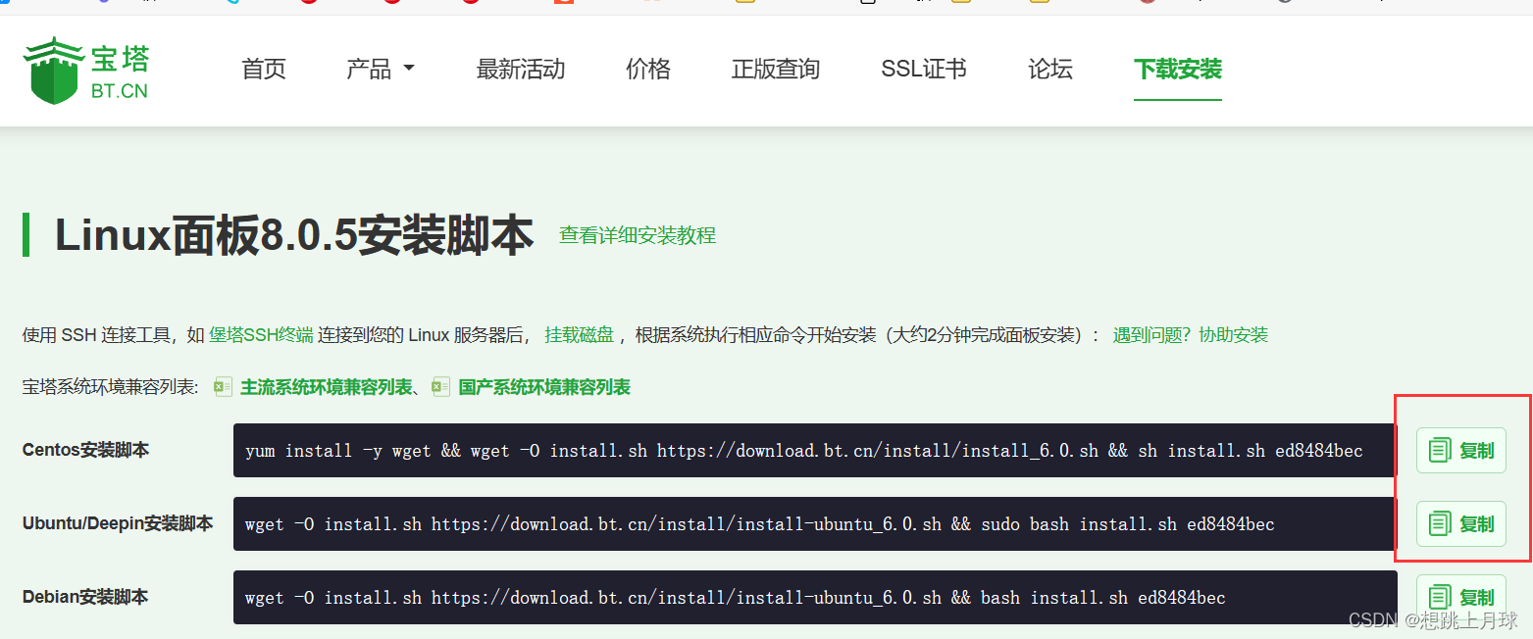Open the 价格 page from the navigation
The image size is (1533, 639).
coord(647,69)
